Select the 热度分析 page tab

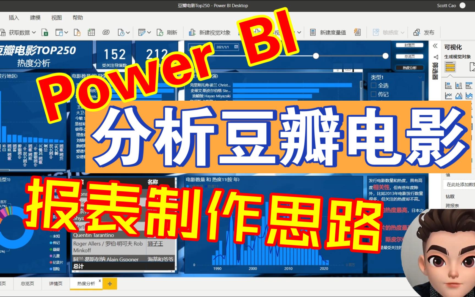click(86, 284)
